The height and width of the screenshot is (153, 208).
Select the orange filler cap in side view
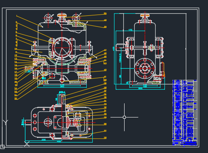point(145,16)
